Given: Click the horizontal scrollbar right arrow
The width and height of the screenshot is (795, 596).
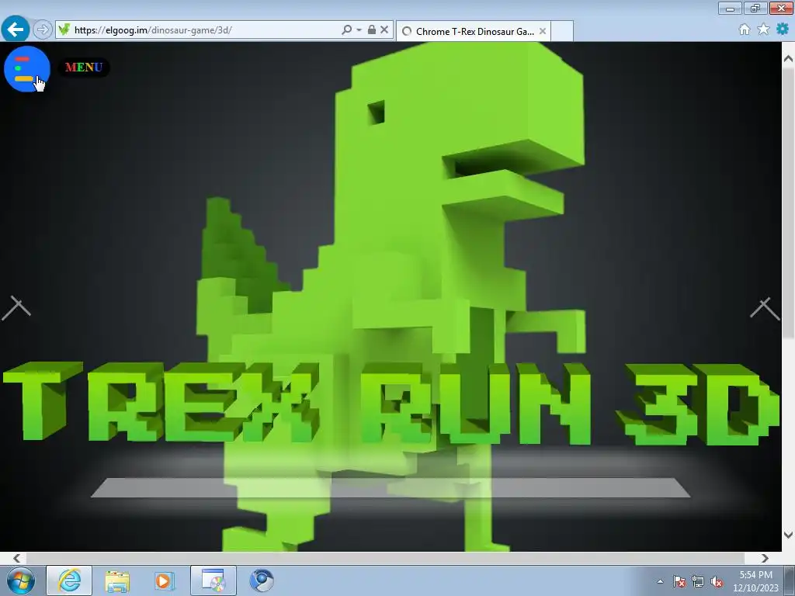Looking at the screenshot, I should click(x=765, y=558).
